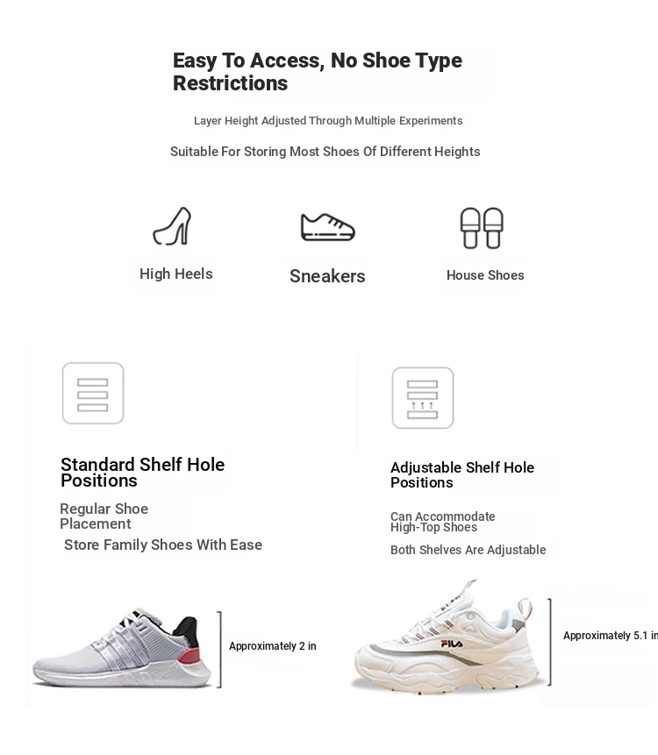Click the white FILA chunky sneaker image
Viewport: 658px width, 755px height.
coord(447,637)
